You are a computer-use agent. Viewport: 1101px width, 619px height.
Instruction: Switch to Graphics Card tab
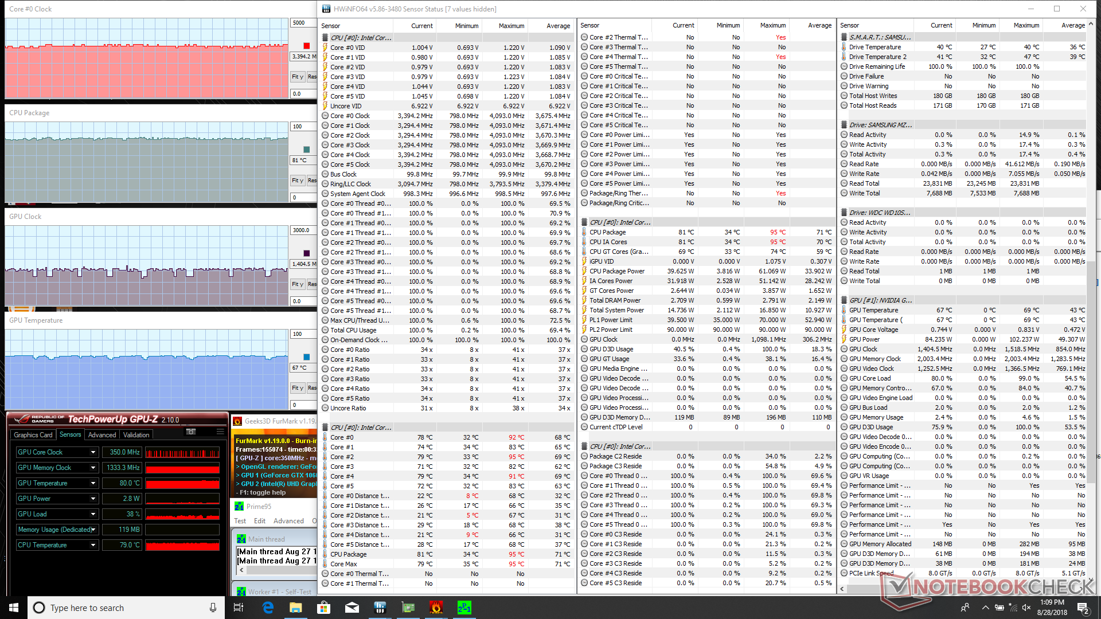pyautogui.click(x=33, y=435)
